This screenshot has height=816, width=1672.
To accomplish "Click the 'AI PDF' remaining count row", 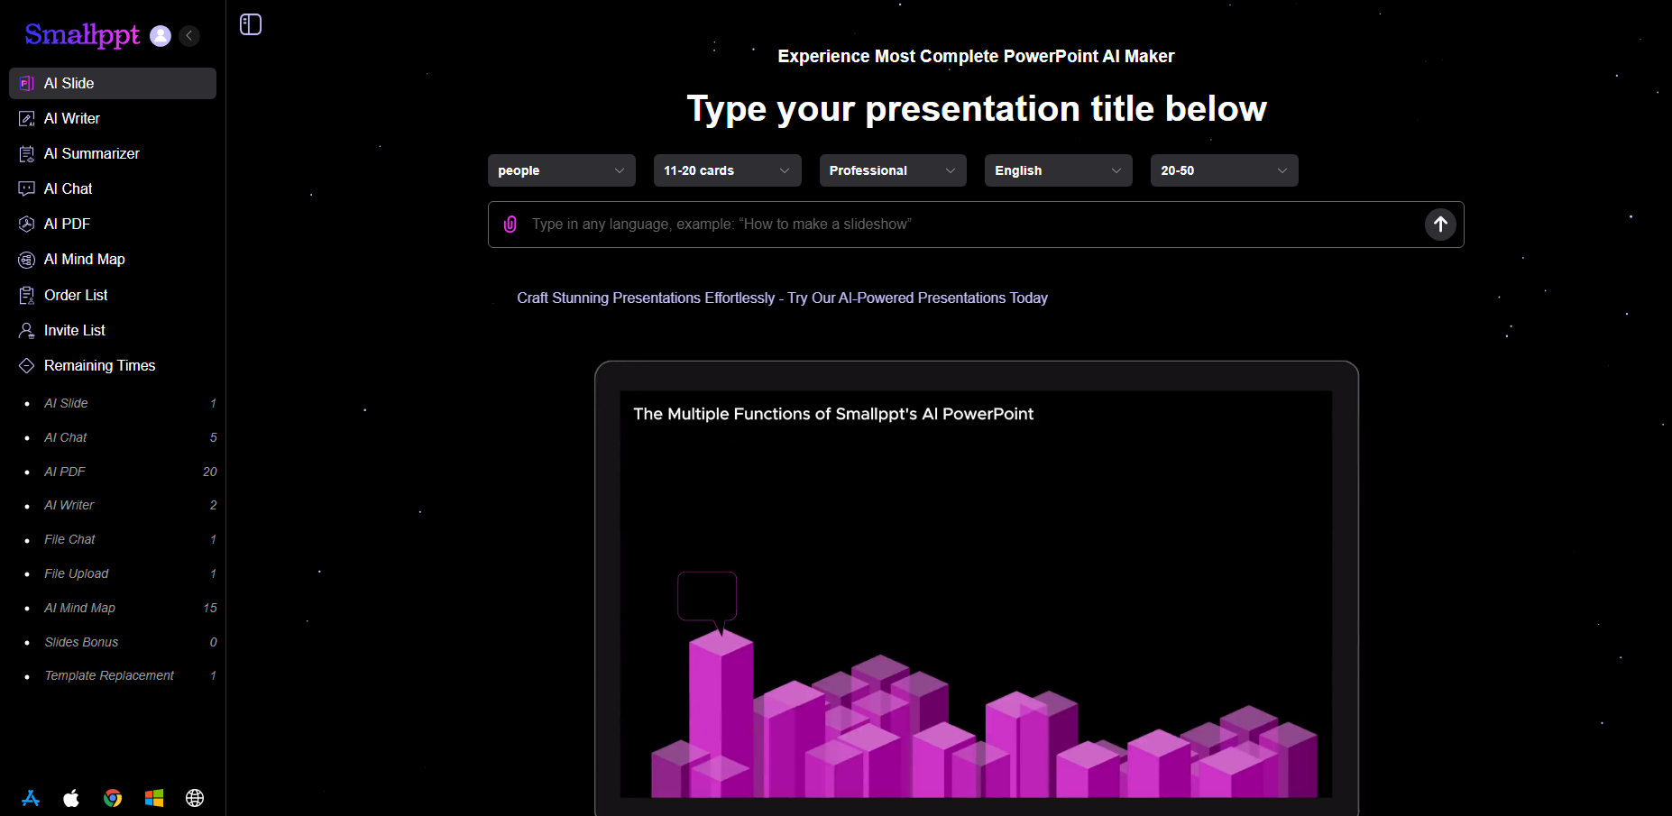I will pos(121,472).
